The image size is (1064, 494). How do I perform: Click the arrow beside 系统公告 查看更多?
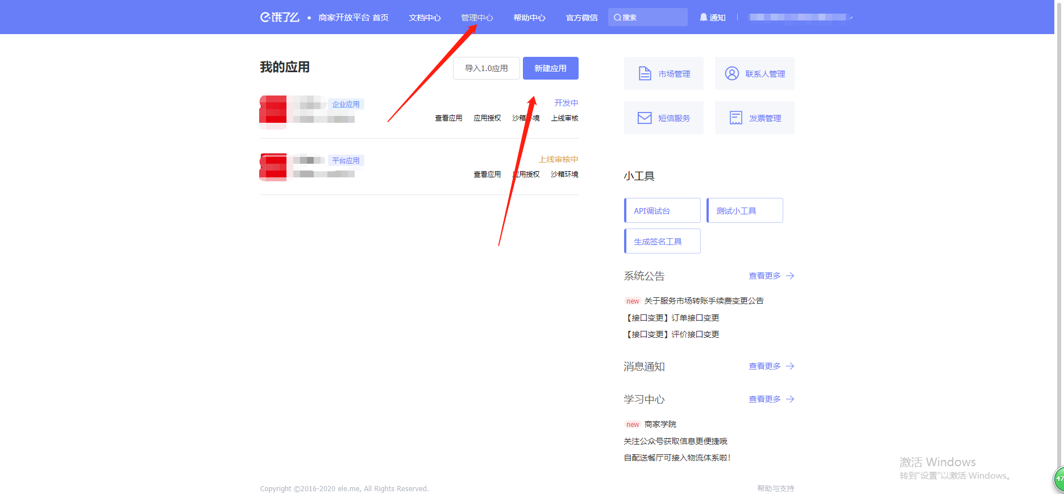(x=790, y=276)
